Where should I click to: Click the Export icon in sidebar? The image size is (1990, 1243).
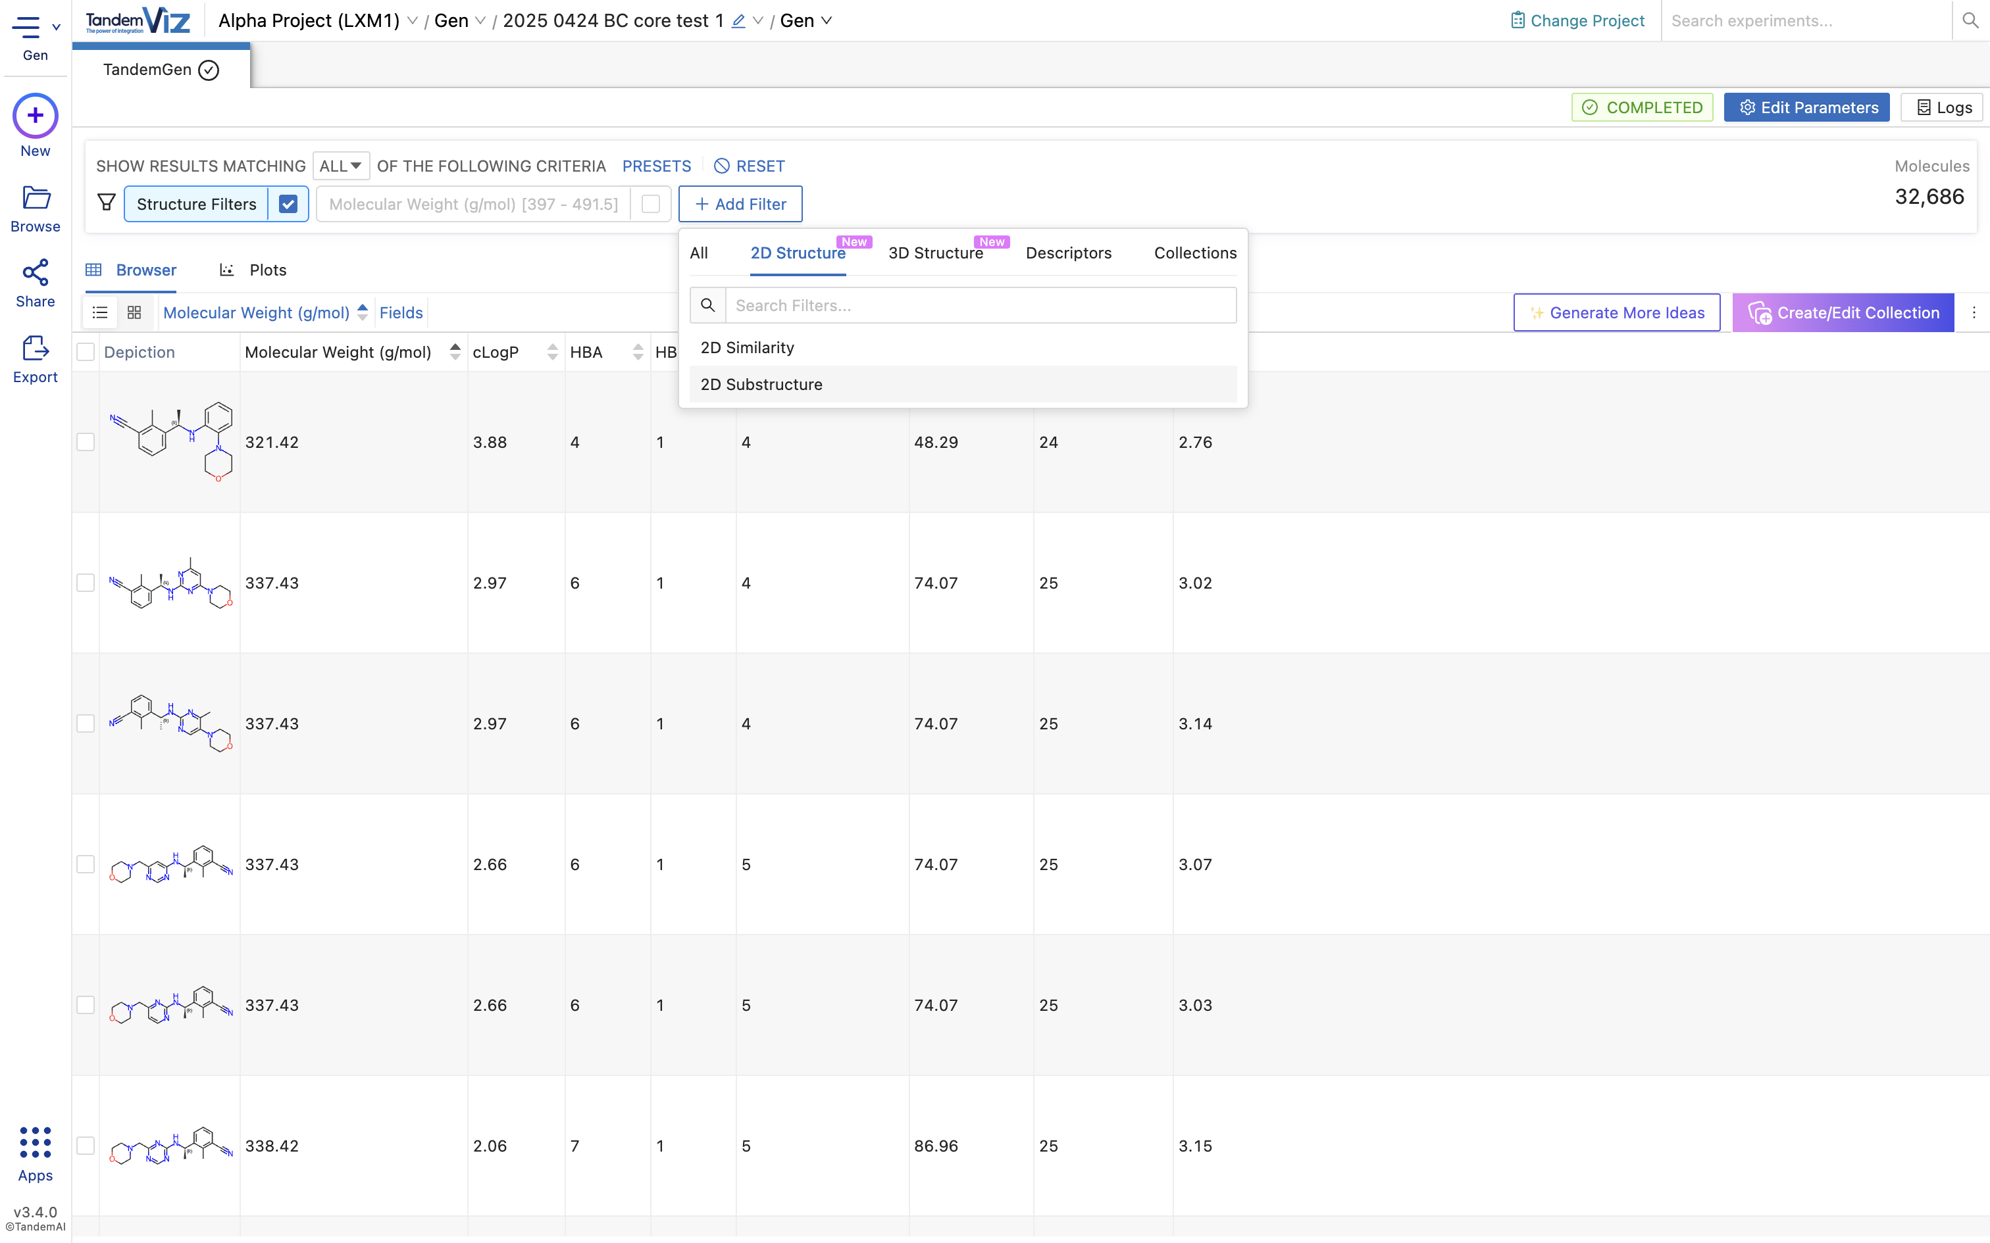coord(36,348)
